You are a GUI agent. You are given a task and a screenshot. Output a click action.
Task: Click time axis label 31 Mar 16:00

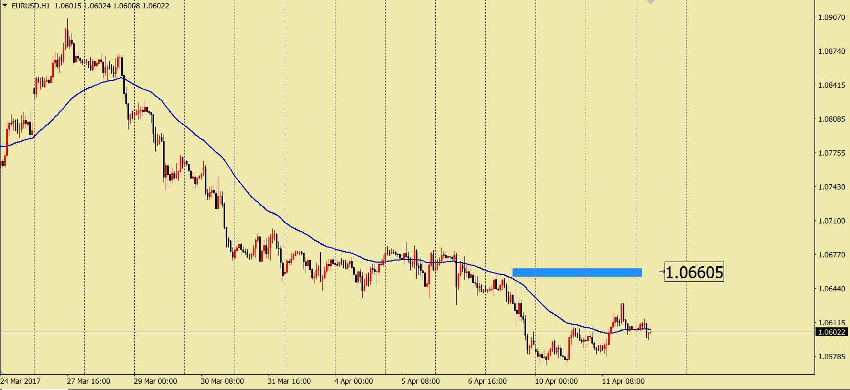pos(289,381)
